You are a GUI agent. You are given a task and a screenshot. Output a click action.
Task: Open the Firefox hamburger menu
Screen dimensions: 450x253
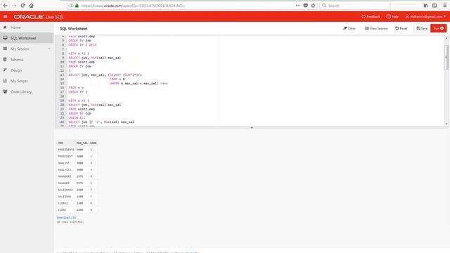pos(445,6)
